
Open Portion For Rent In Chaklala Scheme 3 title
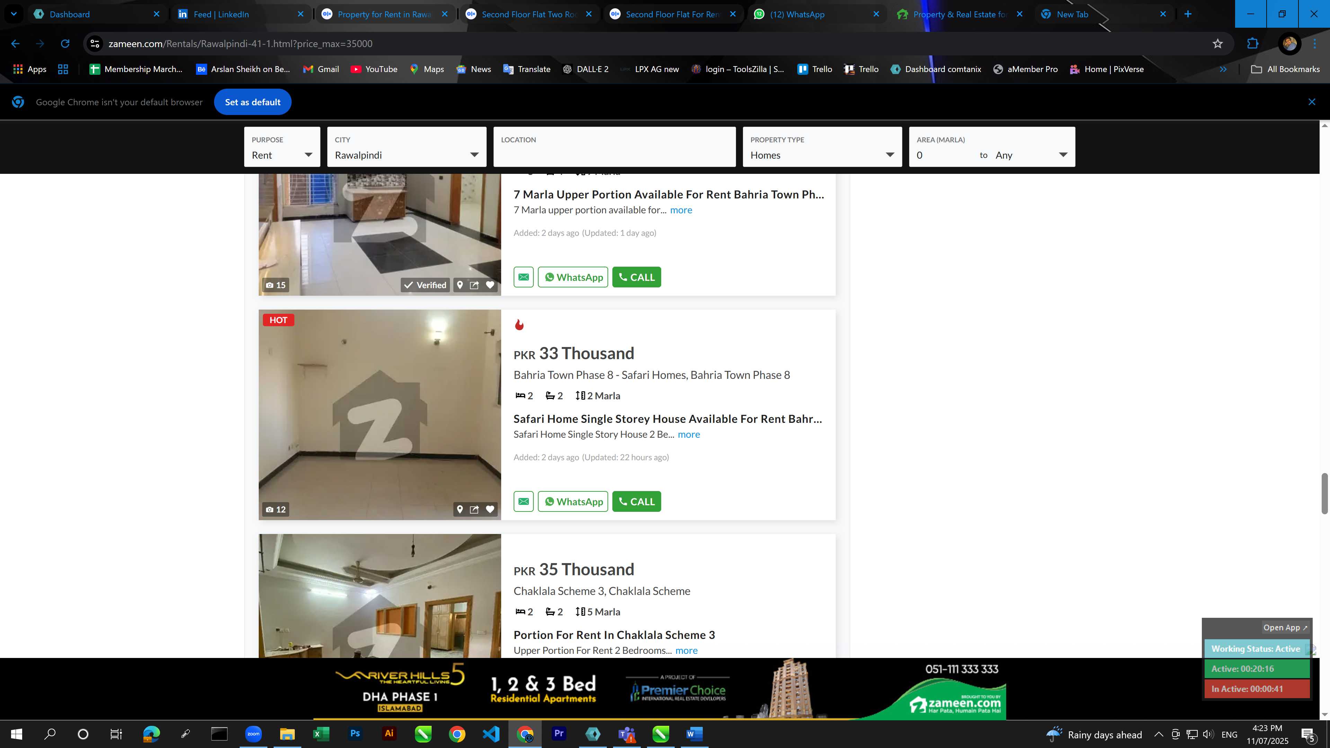point(614,635)
